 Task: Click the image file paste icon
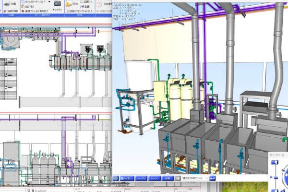coord(23,11)
